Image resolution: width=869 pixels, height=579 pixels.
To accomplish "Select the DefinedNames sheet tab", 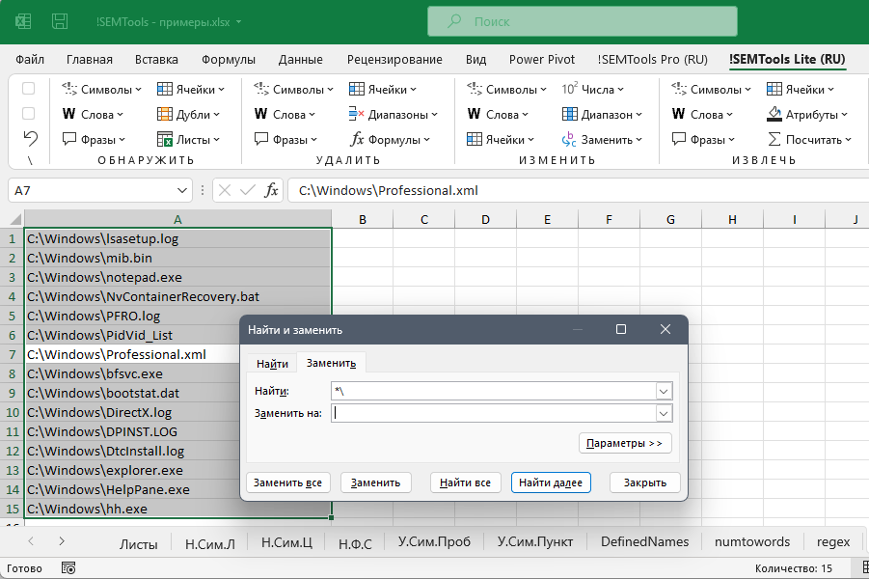I will click(644, 541).
